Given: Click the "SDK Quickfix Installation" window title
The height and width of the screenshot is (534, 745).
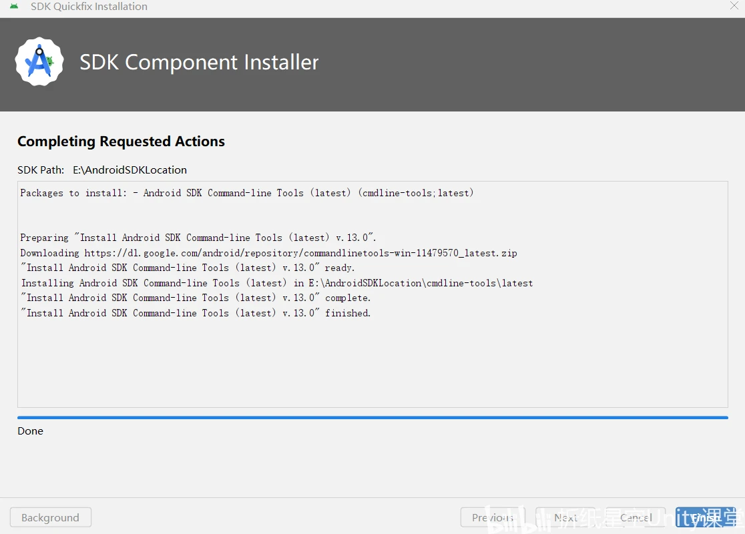Looking at the screenshot, I should point(89,7).
